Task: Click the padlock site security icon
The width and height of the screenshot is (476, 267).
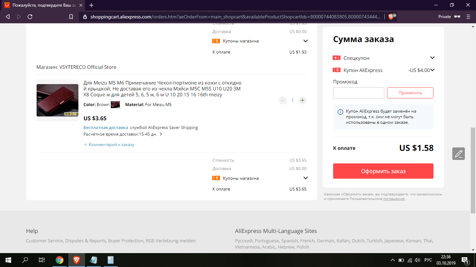Action: click(x=84, y=17)
